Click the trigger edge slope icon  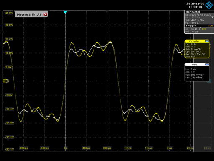pos(200,29)
